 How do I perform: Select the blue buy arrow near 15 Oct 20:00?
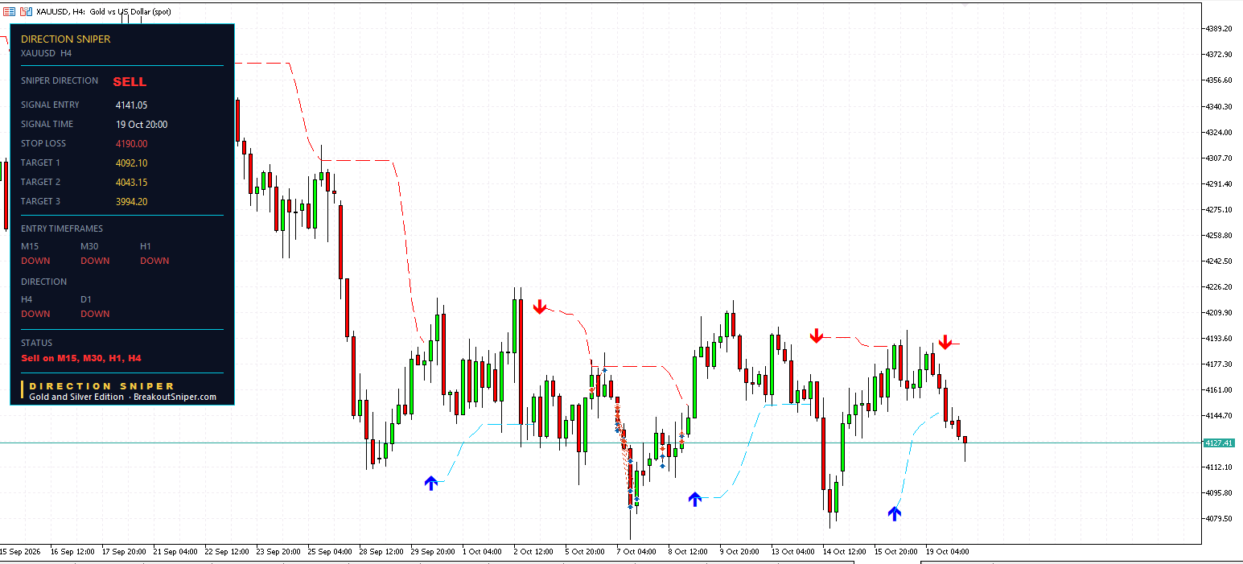point(895,513)
